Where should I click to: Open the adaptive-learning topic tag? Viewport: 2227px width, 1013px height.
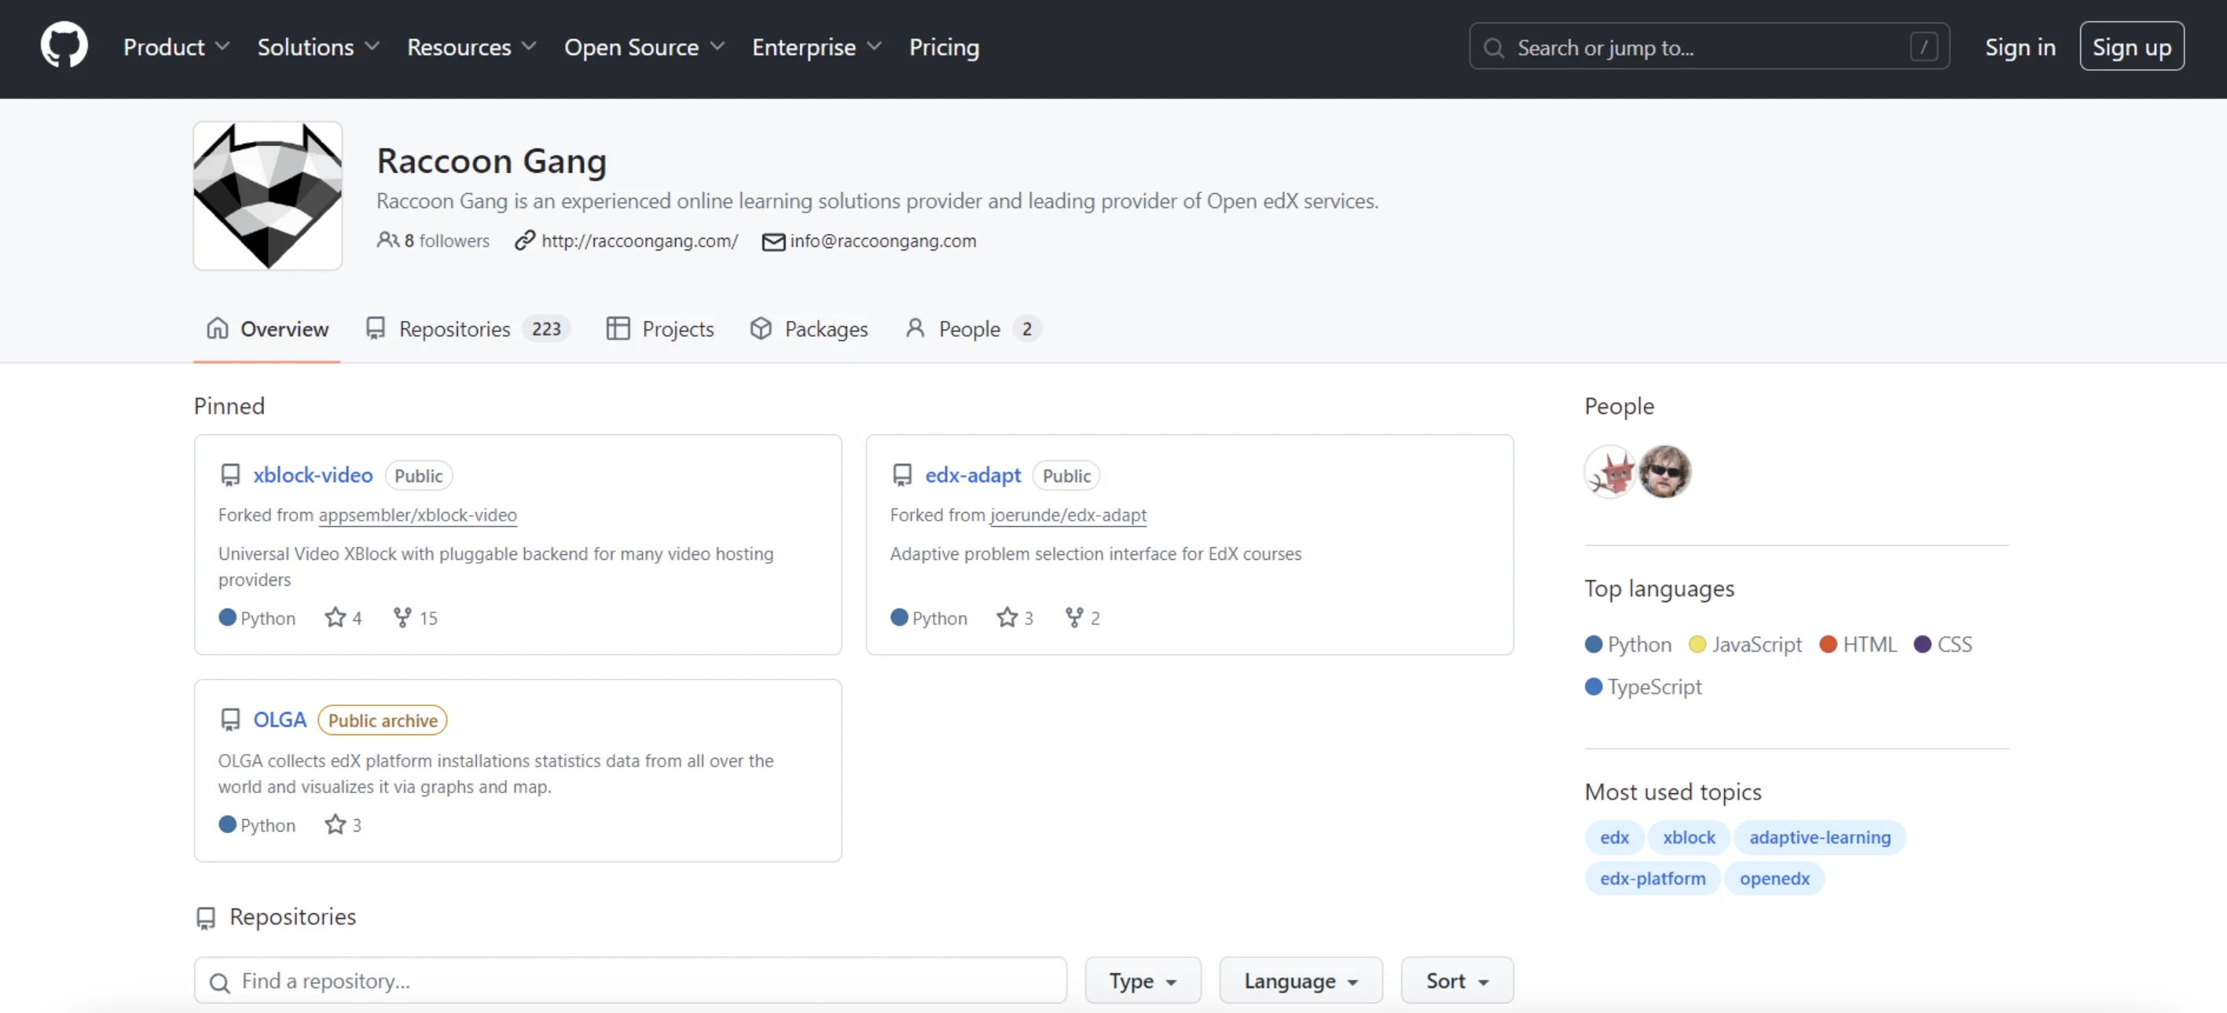tap(1820, 837)
